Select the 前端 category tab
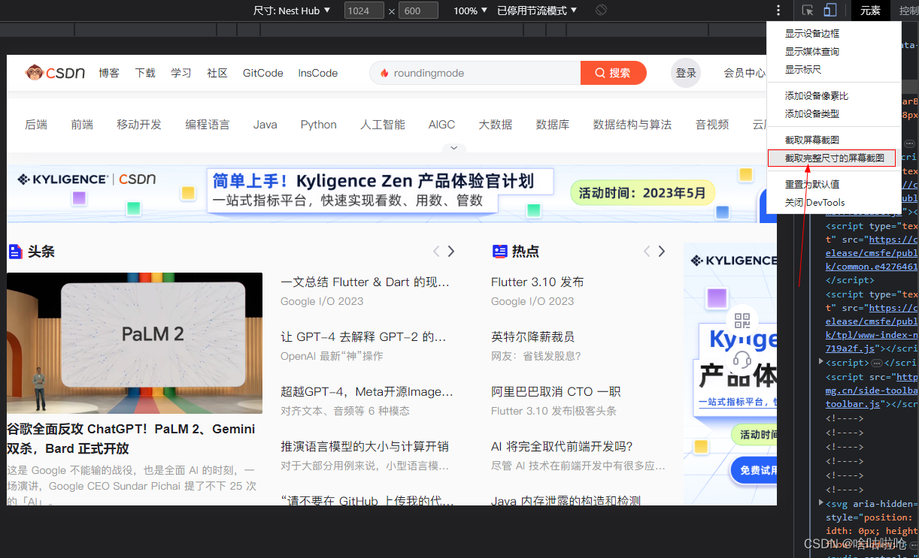 (x=82, y=125)
